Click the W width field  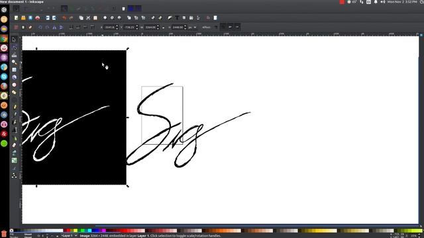152,27
